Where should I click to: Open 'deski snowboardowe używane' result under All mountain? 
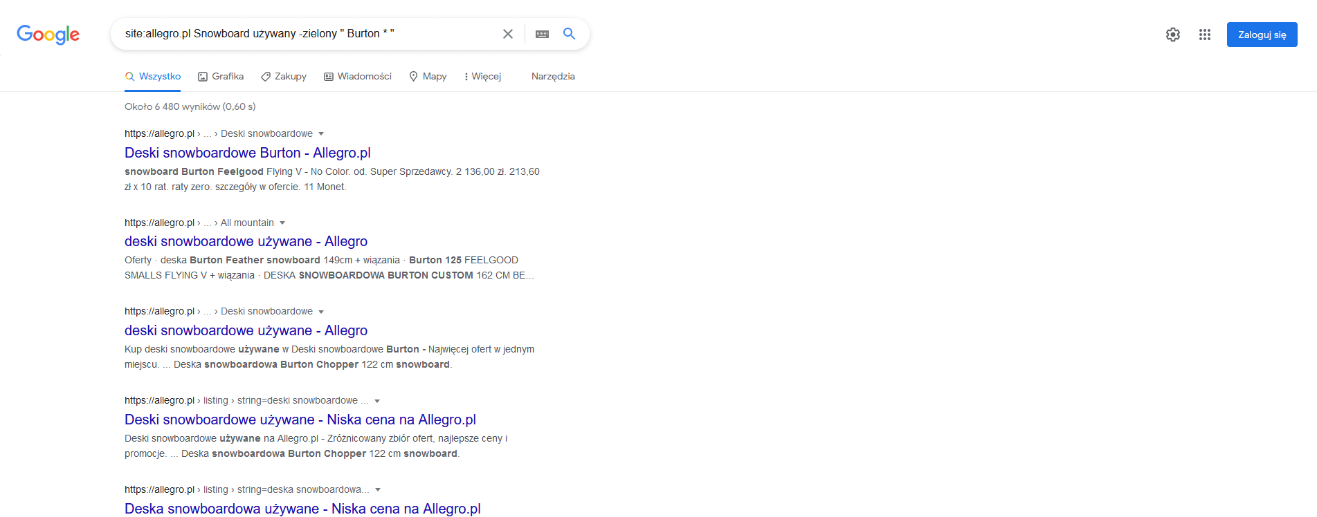coord(246,241)
